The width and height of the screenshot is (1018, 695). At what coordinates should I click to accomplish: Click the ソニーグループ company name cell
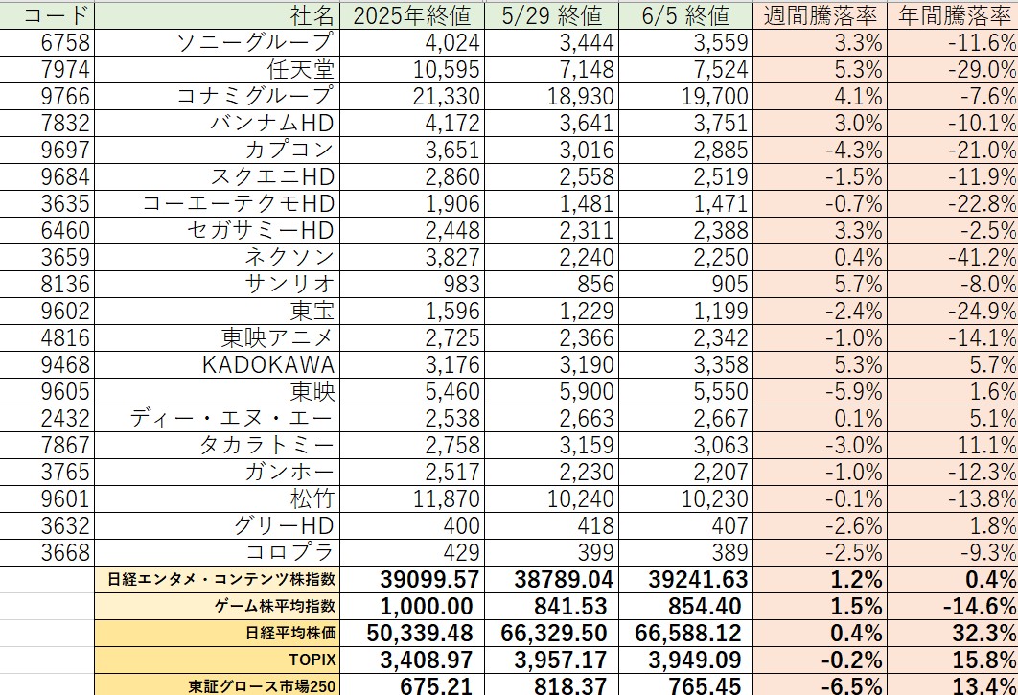pyautogui.click(x=217, y=43)
